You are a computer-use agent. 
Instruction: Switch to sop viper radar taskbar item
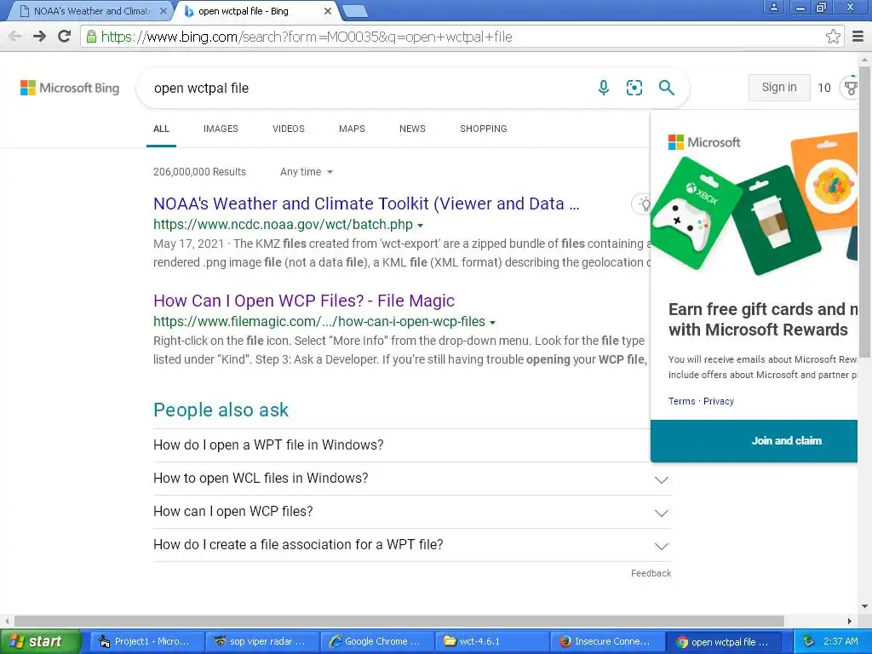pyautogui.click(x=261, y=641)
